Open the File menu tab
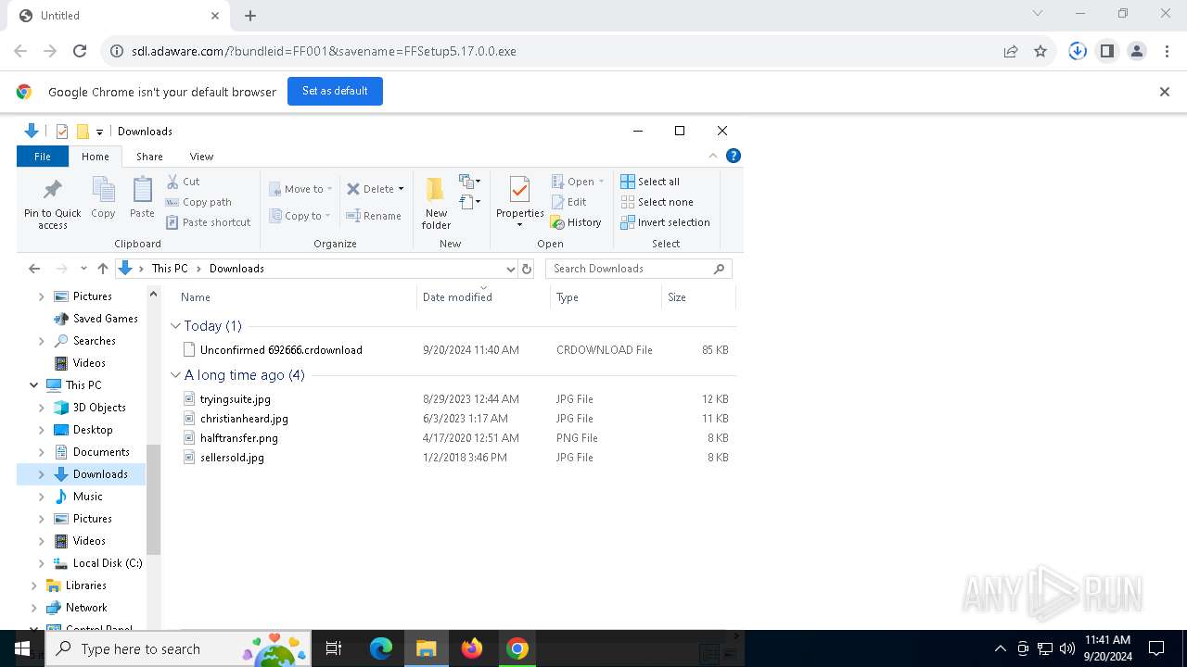This screenshot has width=1187, height=667. tap(43, 157)
